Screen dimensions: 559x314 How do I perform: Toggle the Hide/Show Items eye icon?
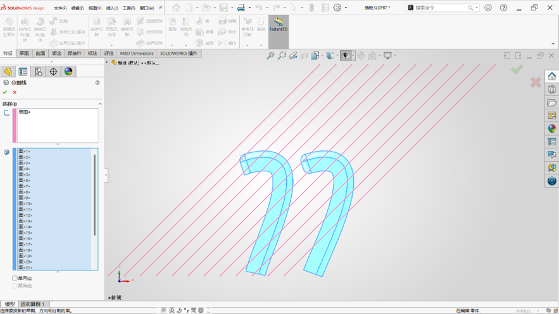(345, 56)
